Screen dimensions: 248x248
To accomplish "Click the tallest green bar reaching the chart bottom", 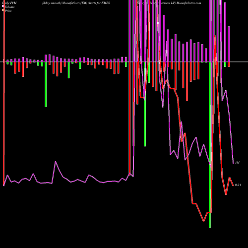I will [210, 145].
